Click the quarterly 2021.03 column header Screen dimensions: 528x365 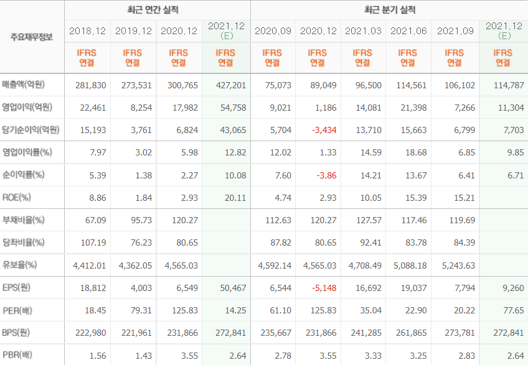[363, 31]
